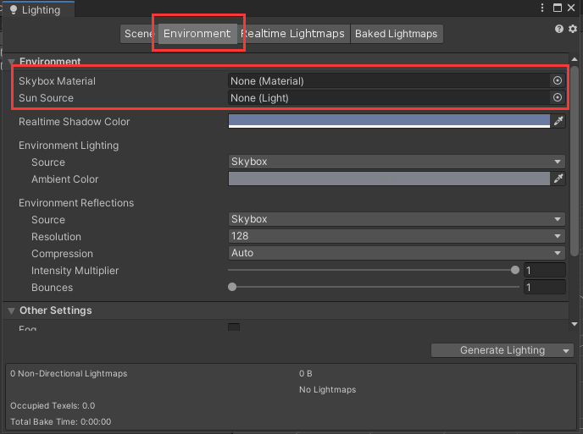Viewport: 583px width, 434px height.
Task: Click the Resolution label
Action: (56, 237)
